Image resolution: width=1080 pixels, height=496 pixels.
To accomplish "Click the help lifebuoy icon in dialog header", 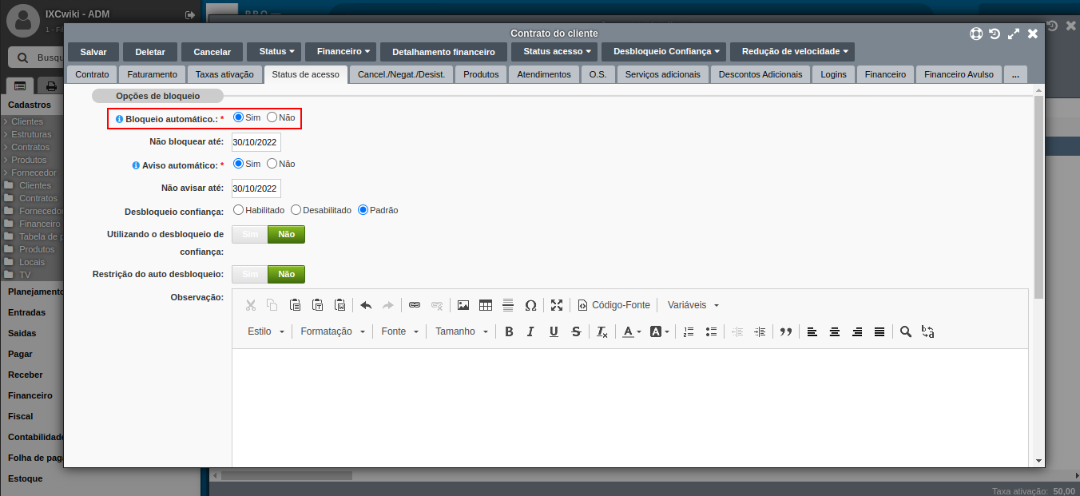I will [976, 34].
